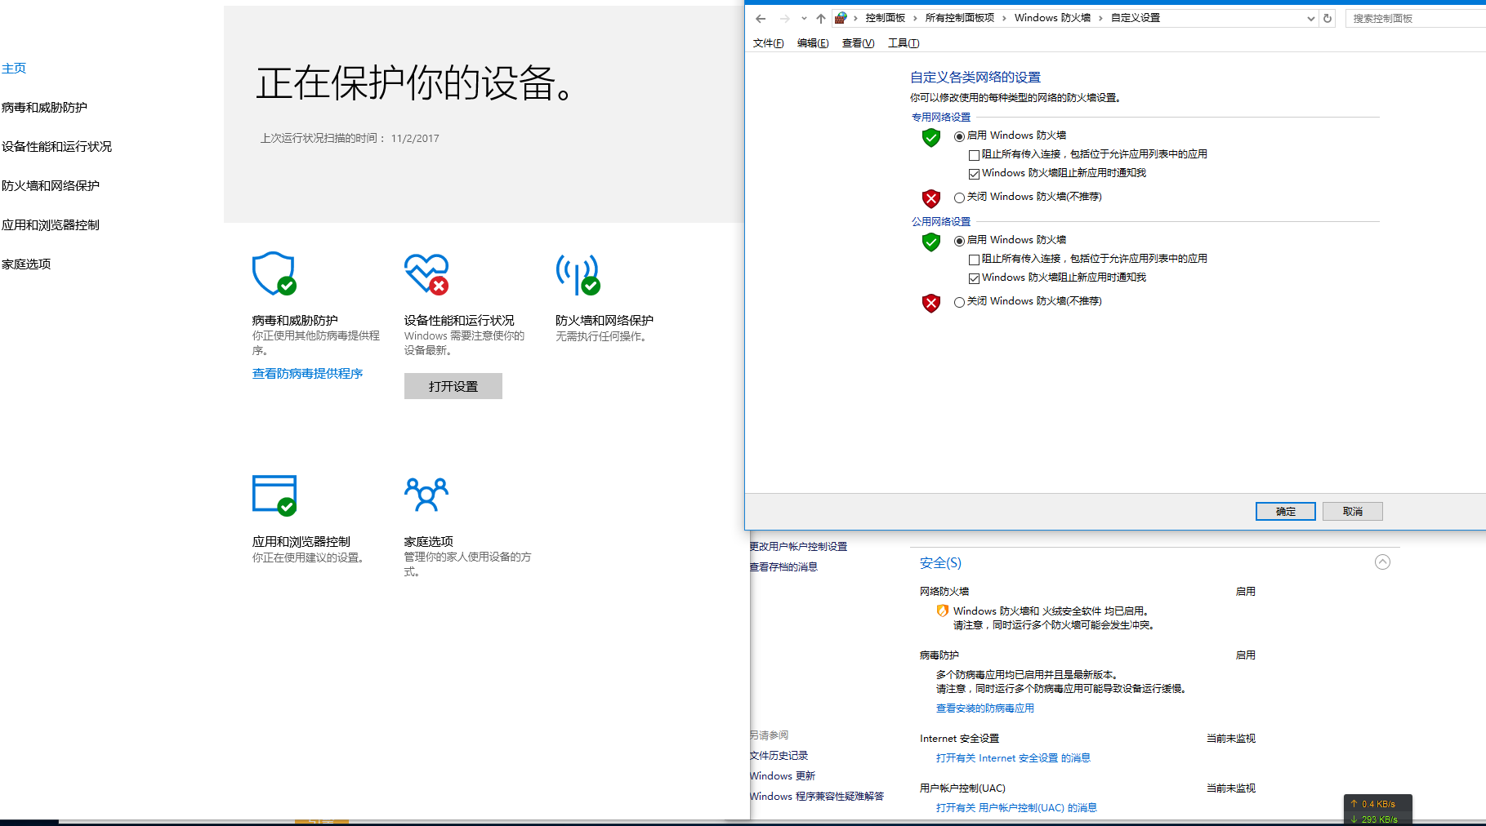Screen dimensions: 1486x826
Task: Click the network speed monitor widget
Action: [1377, 810]
